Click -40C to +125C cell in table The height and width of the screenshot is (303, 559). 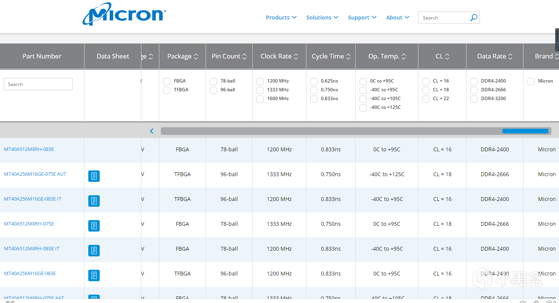387,174
